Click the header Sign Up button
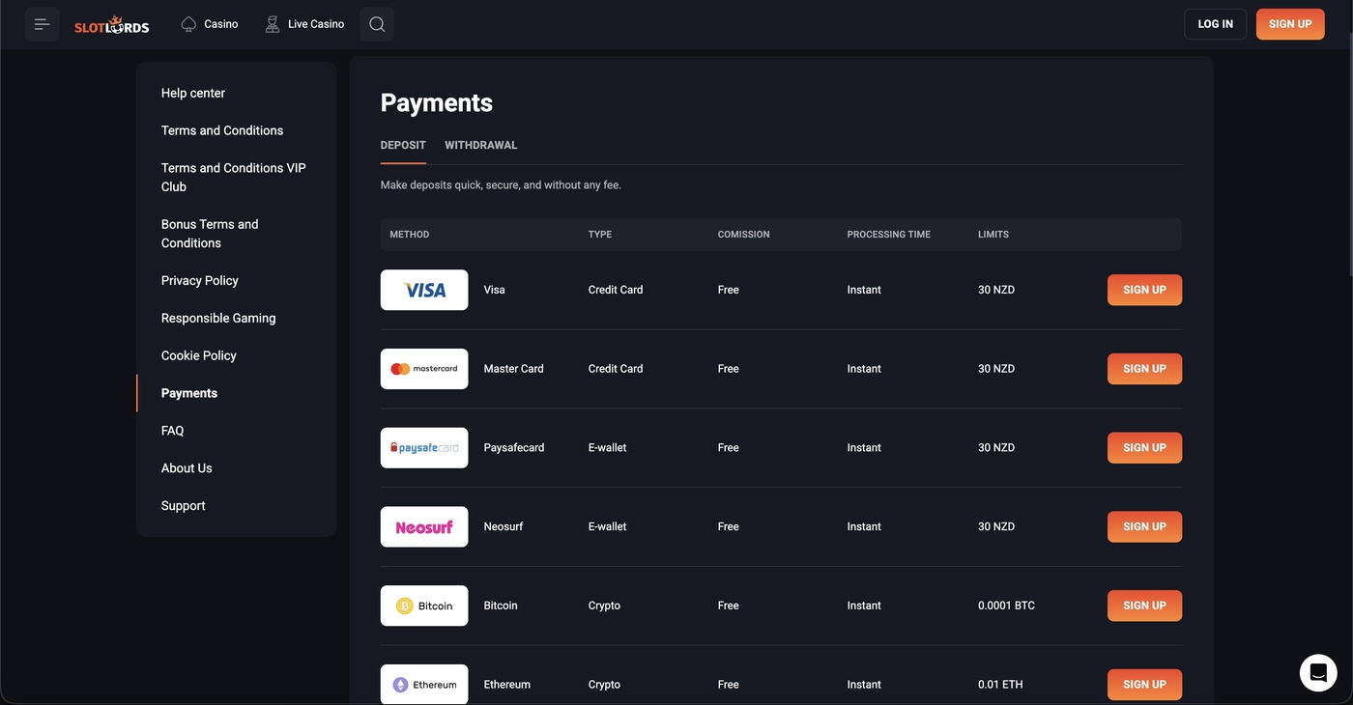 pos(1290,24)
